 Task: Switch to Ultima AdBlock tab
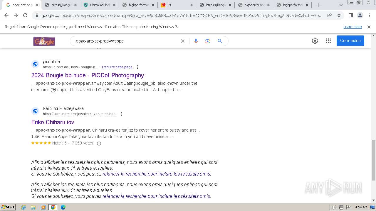[100, 5]
